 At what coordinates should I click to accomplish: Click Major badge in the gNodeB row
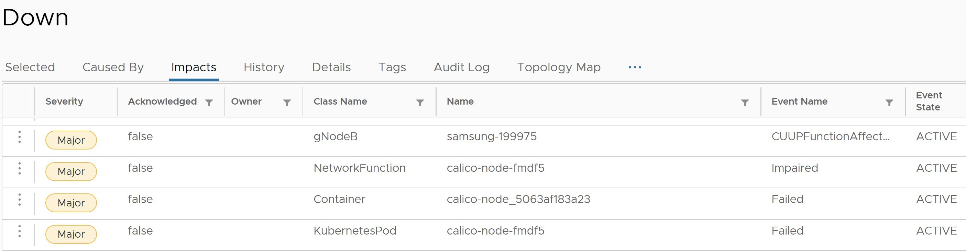[x=71, y=140]
